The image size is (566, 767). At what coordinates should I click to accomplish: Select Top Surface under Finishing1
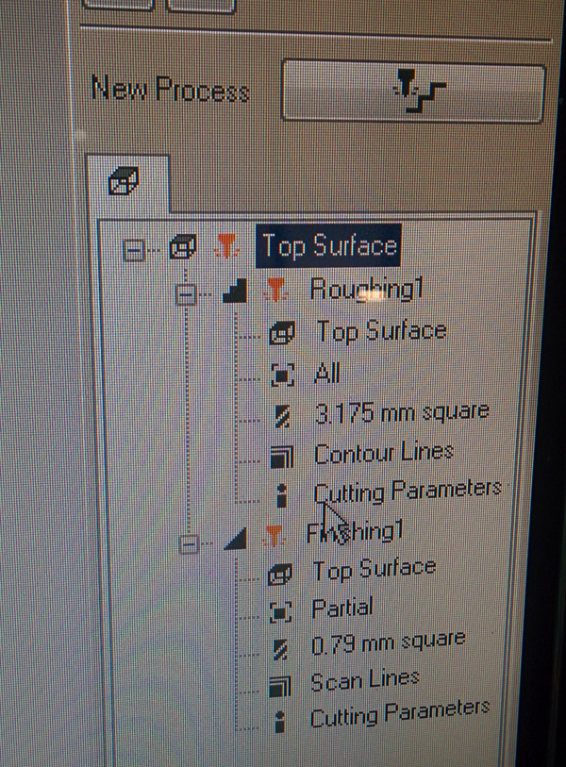coord(375,570)
